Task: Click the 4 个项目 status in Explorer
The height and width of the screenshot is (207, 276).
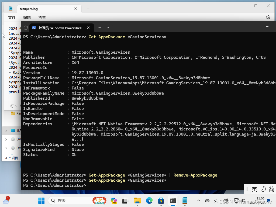Action: coord(12,158)
